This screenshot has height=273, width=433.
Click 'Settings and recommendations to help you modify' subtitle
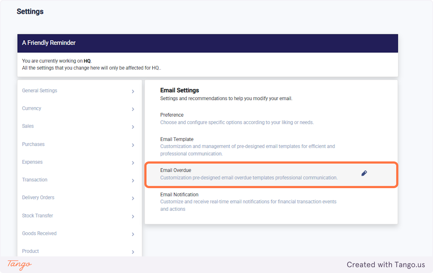pyautogui.click(x=226, y=98)
